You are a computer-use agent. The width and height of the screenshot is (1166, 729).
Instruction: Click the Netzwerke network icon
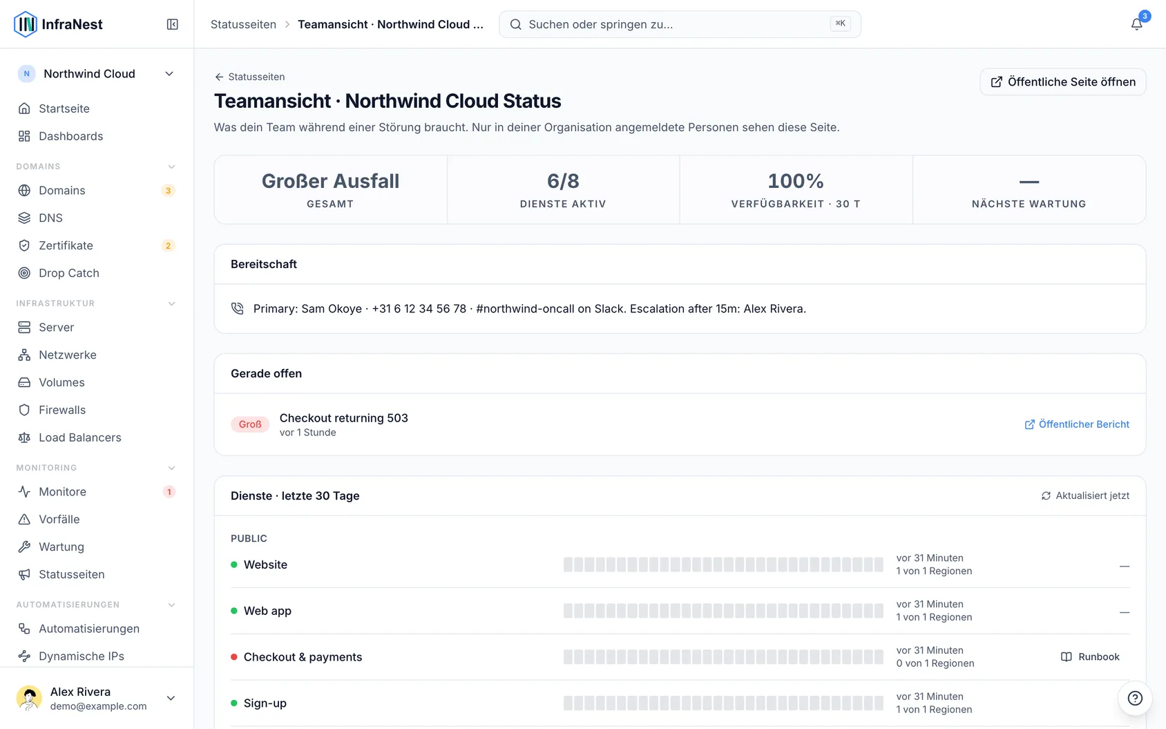[24, 354]
